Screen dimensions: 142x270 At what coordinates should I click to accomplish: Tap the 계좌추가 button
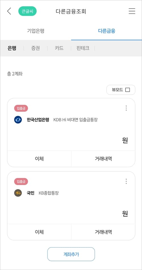(71, 254)
